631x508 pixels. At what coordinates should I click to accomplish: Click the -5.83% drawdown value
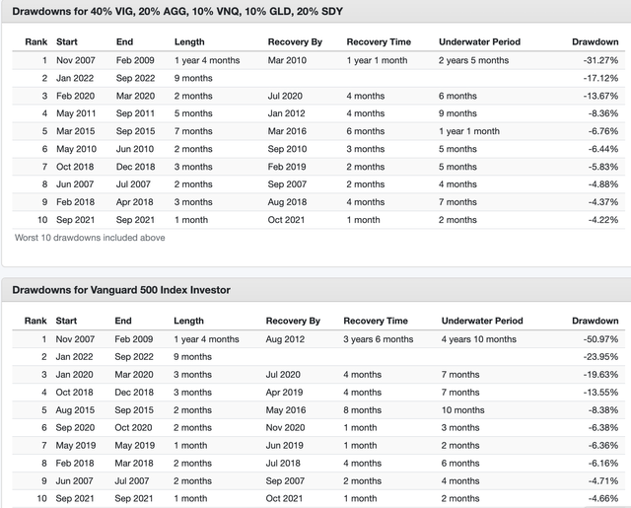tap(602, 167)
